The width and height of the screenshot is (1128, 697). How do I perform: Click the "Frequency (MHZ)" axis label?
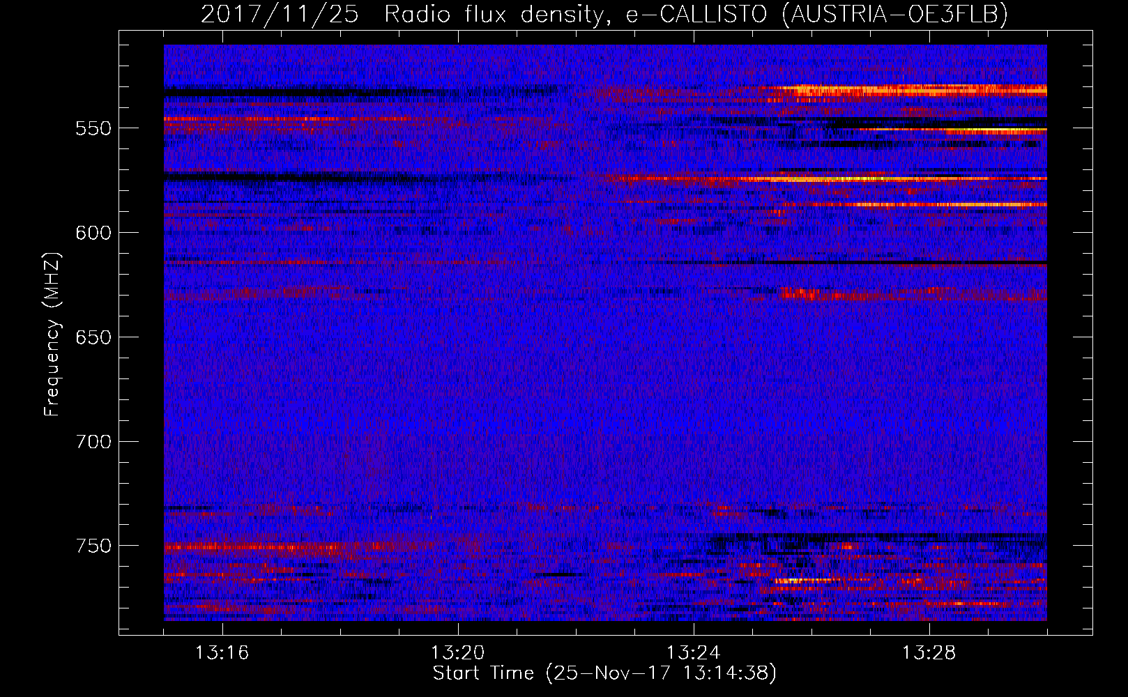pyautogui.click(x=52, y=335)
